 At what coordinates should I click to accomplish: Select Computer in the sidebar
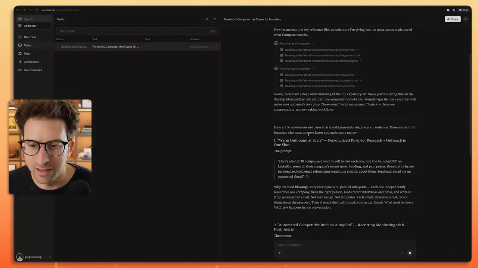[34, 26]
